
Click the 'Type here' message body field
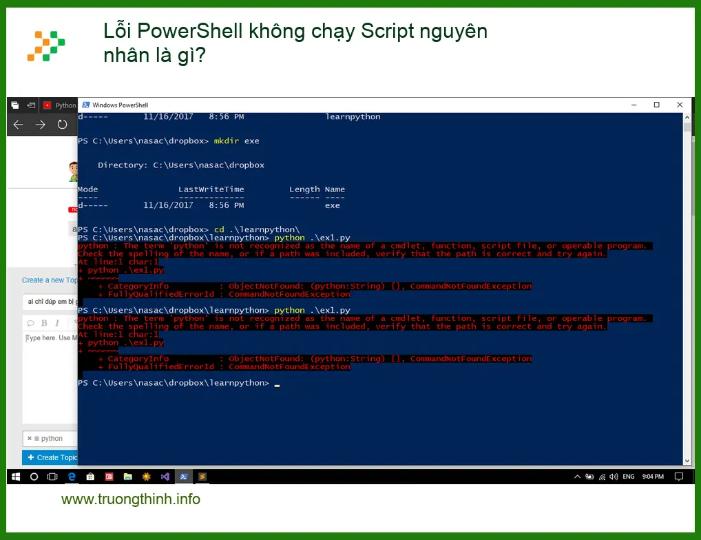pos(50,376)
